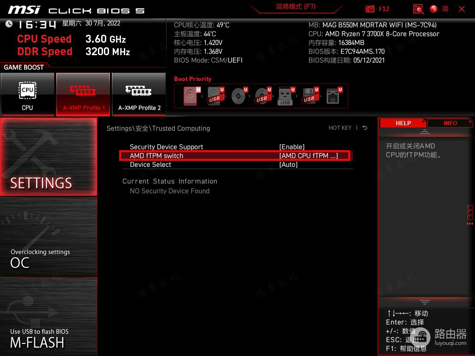Screen dimensions: 475x356
Task: Select the CD/DVD disc boot device icon
Action: click(x=238, y=96)
